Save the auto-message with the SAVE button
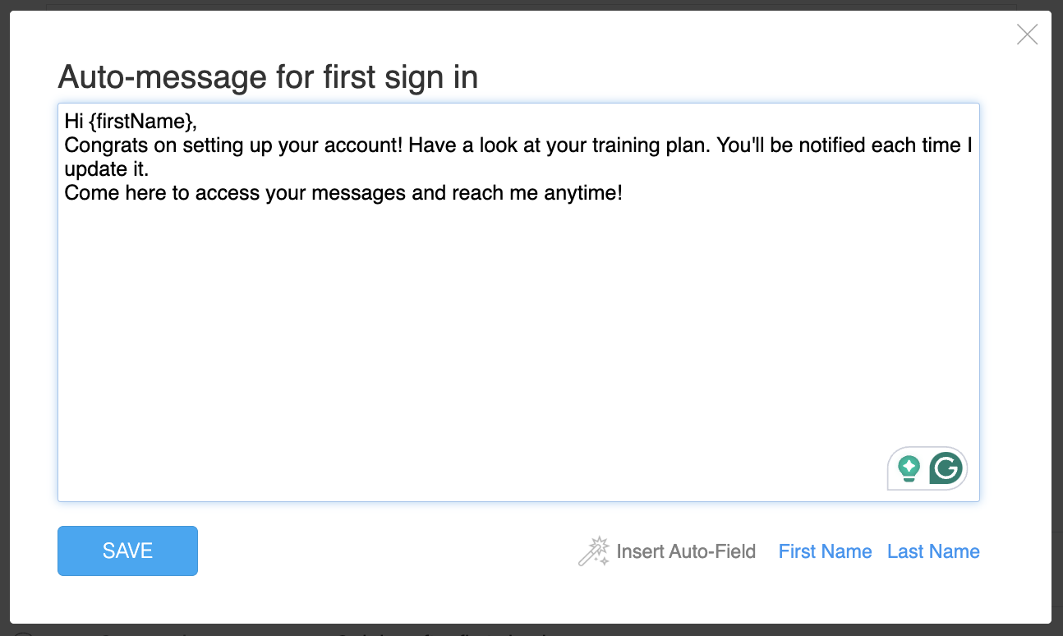Image resolution: width=1063 pixels, height=636 pixels. pos(127,551)
